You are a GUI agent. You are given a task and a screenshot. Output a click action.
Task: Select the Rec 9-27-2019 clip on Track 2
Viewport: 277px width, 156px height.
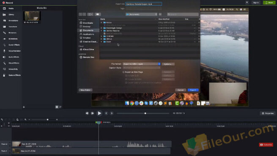92,144
